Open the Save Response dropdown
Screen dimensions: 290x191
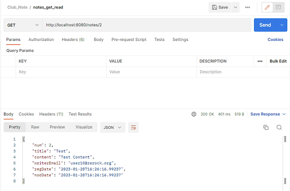tap(268, 114)
